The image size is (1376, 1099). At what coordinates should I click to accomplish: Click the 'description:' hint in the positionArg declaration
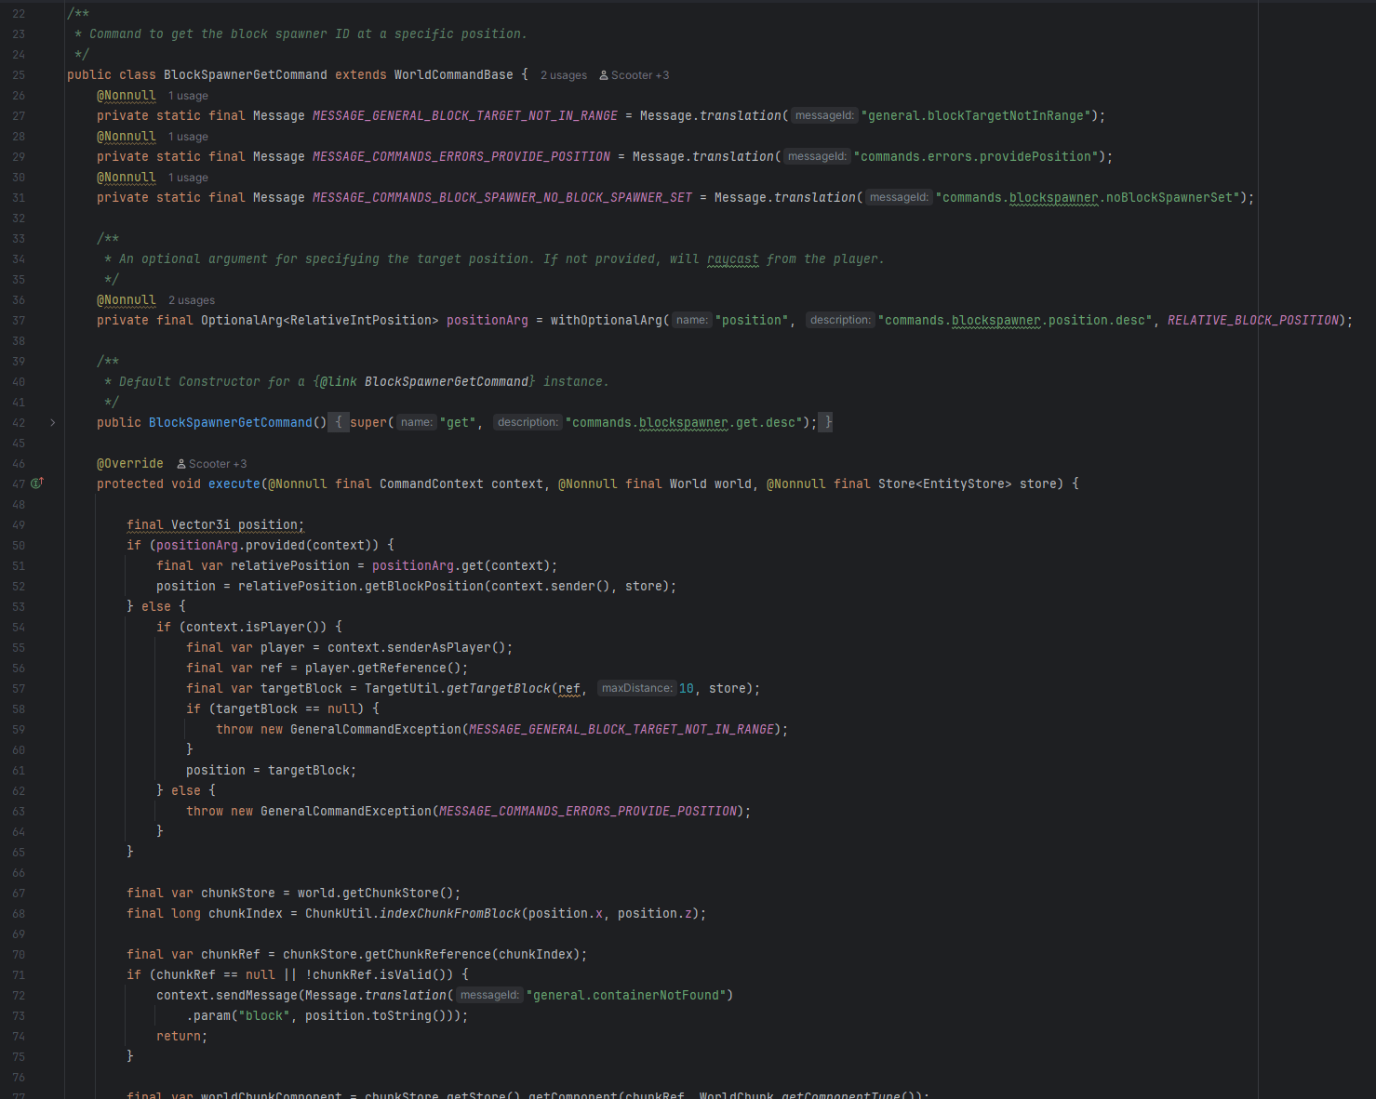[x=840, y=319]
